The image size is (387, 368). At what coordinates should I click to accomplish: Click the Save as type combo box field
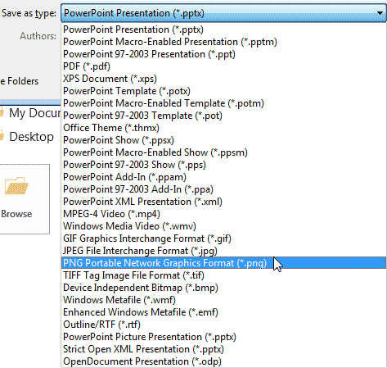pos(223,13)
